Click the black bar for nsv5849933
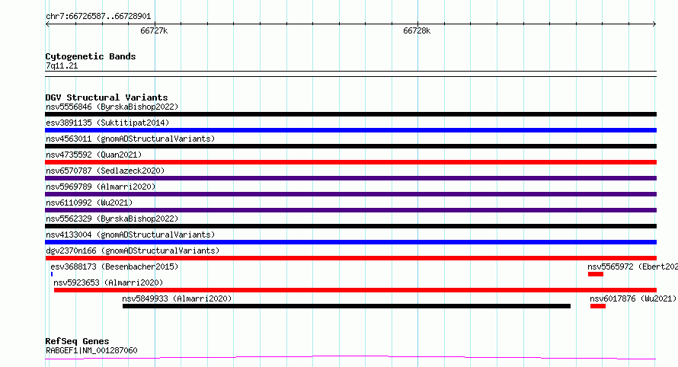The image size is (678, 367). pos(347,306)
